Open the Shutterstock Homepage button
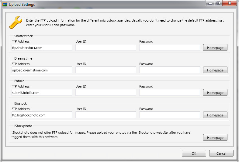Viewport: 239px width, 162px height. (x=215, y=48)
